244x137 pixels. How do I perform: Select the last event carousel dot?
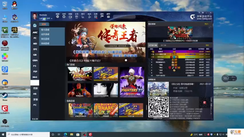click(189, 38)
